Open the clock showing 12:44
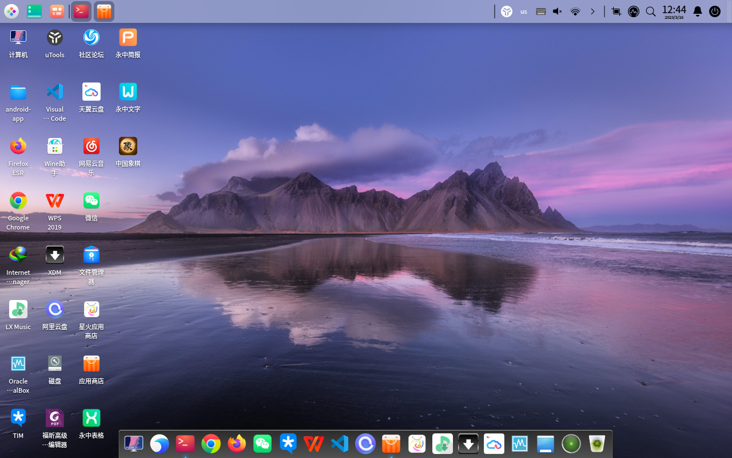Image resolution: width=732 pixels, height=458 pixels. (x=674, y=11)
